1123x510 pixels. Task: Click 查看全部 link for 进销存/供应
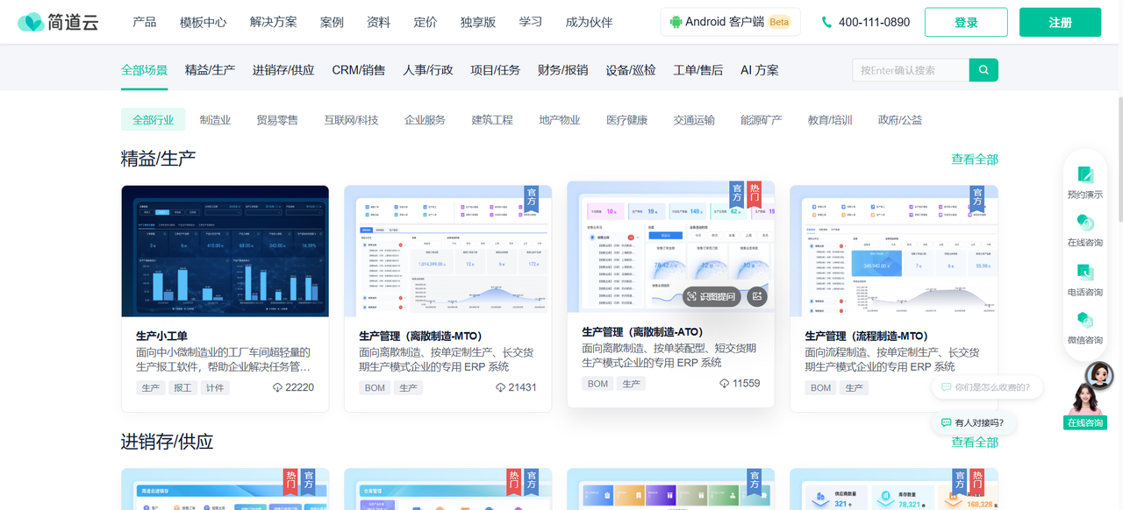coord(975,443)
